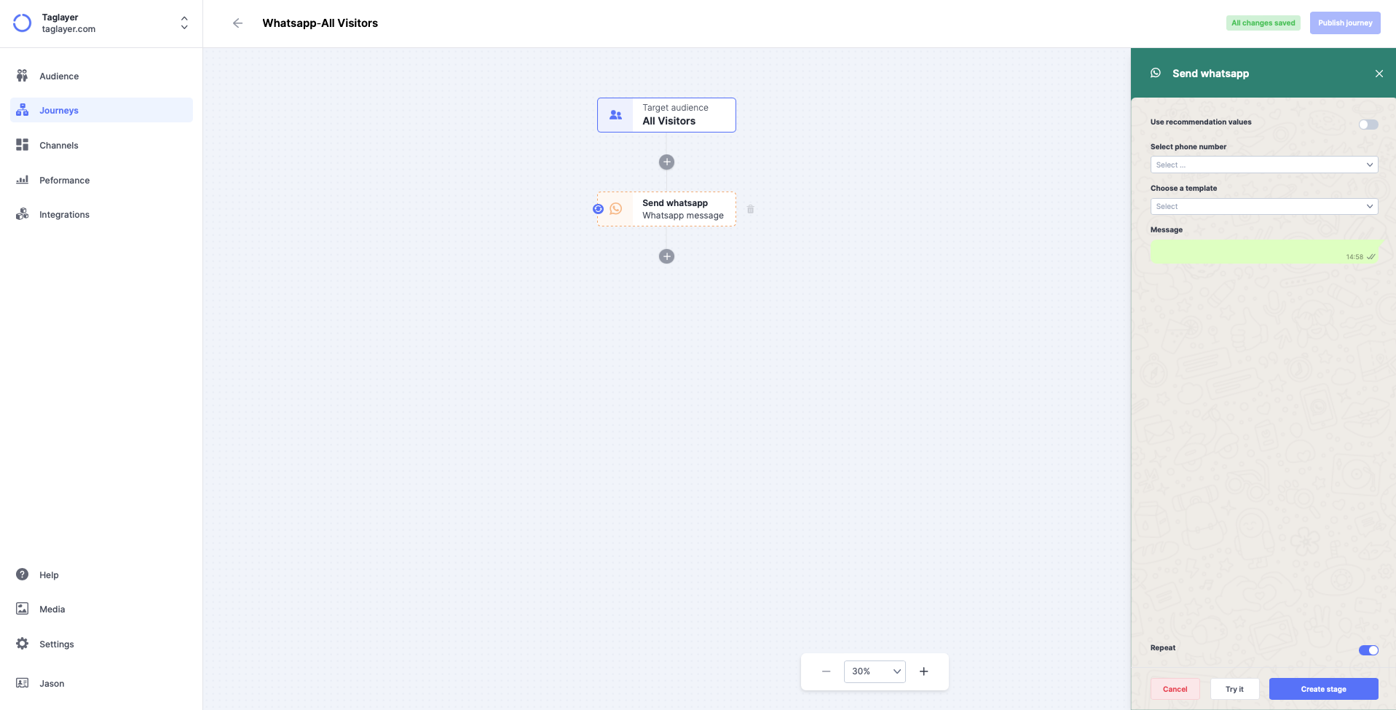This screenshot has width=1396, height=710.
Task: Click the Peformance bar chart icon
Action: point(23,180)
